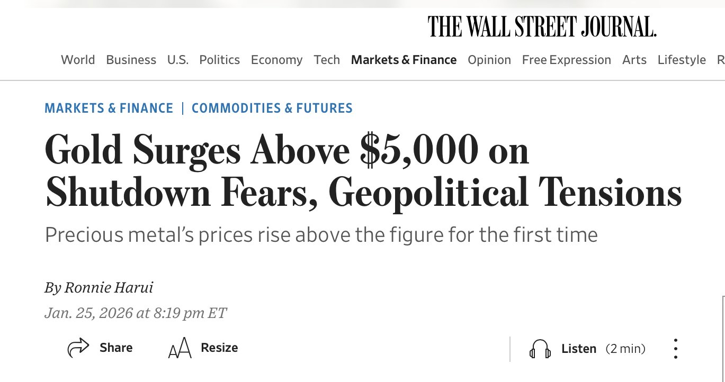This screenshot has height=382, width=725.
Task: Select Politics in the navigation bar
Action: pos(219,60)
